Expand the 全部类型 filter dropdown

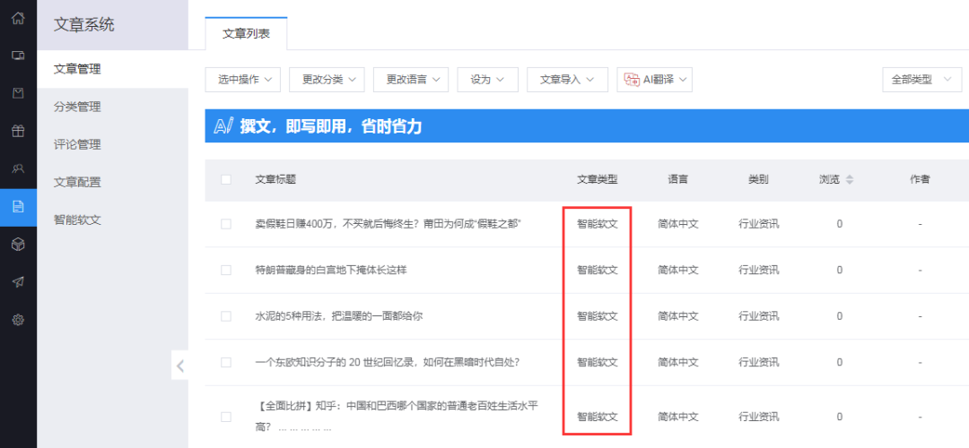(921, 80)
